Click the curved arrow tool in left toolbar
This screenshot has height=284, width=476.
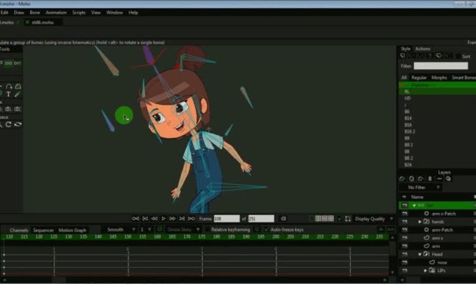tap(9, 87)
